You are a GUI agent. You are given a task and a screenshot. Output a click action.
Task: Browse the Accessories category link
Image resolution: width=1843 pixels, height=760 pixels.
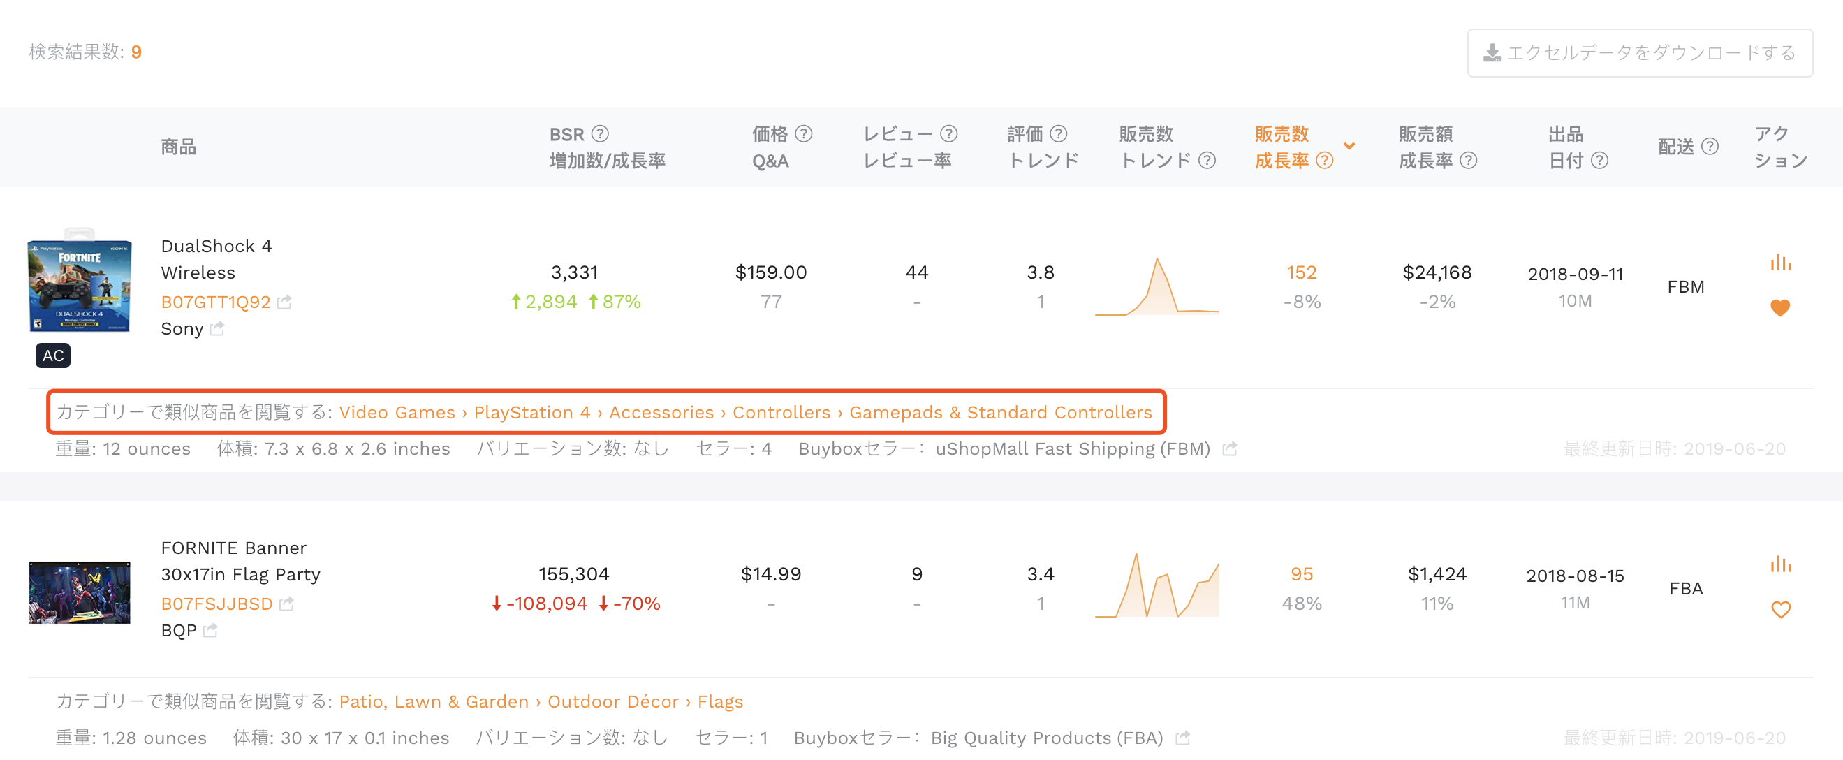(x=662, y=413)
